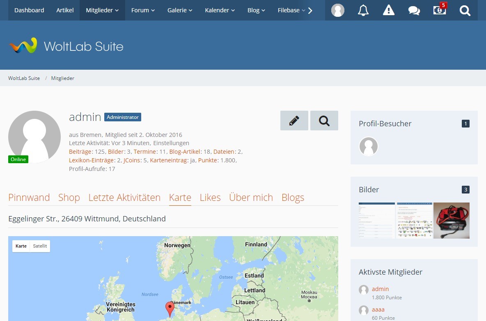This screenshot has width=486, height=321.
Task: Click the pencil edit profile button
Action: [294, 121]
